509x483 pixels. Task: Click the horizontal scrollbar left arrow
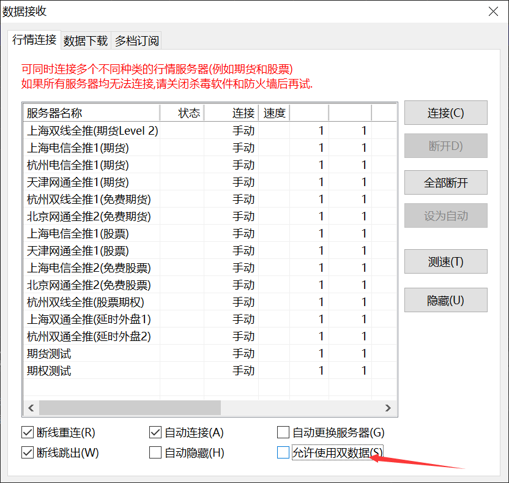pos(31,408)
